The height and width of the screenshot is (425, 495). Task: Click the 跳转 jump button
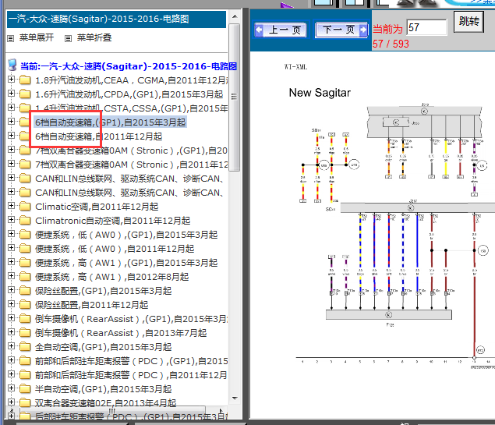[468, 22]
